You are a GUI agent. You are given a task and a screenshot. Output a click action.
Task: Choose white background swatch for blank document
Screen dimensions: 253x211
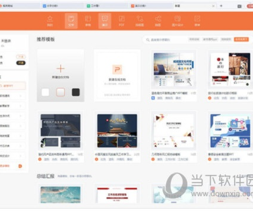tap(46, 92)
